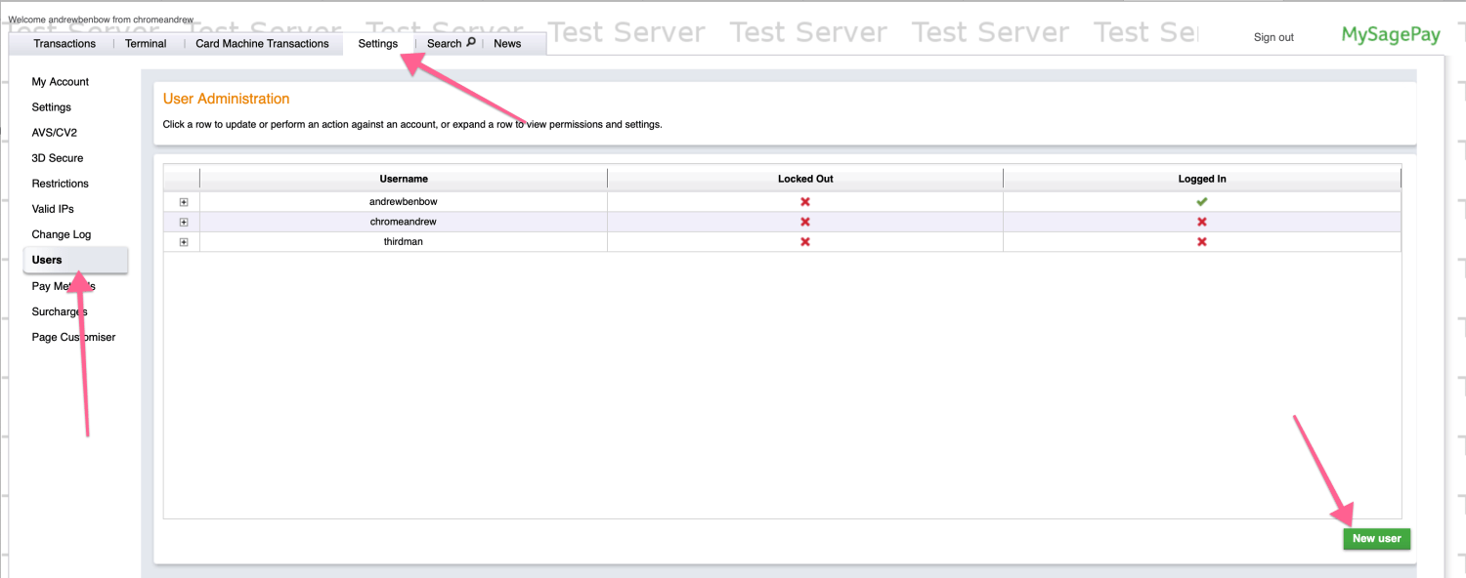Click the red Locked Out icon for thirdman
Image resolution: width=1466 pixels, height=578 pixels.
point(804,241)
